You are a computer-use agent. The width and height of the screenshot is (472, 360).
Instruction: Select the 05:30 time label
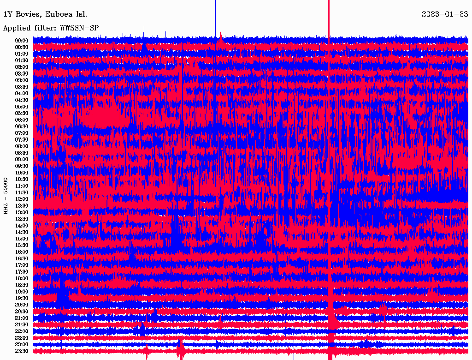point(22,114)
